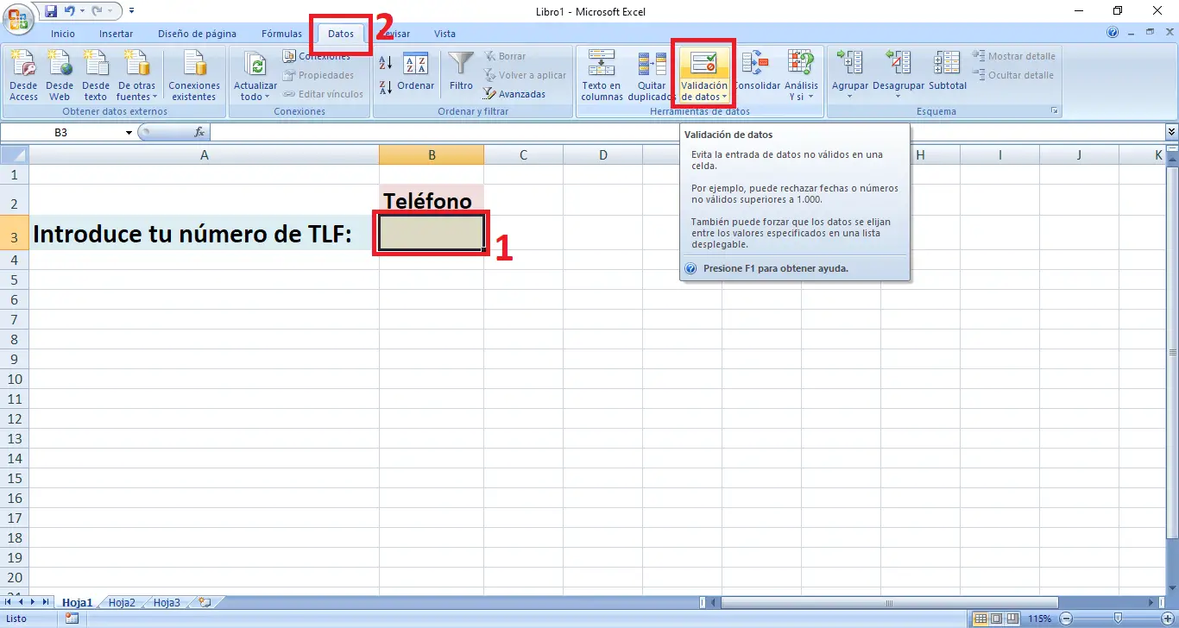Open the Vista ribbon tab
The image size is (1179, 628).
(x=444, y=34)
